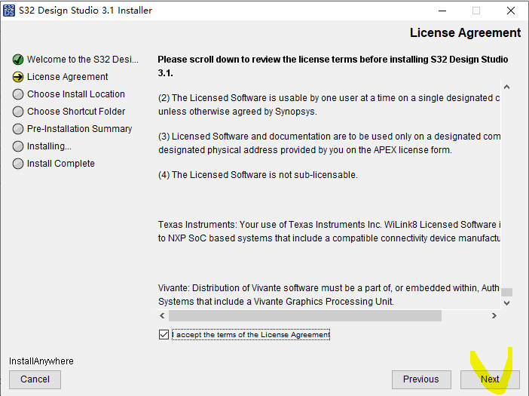Minimize the installer window
The height and width of the screenshot is (396, 529).
pyautogui.click(x=442, y=11)
